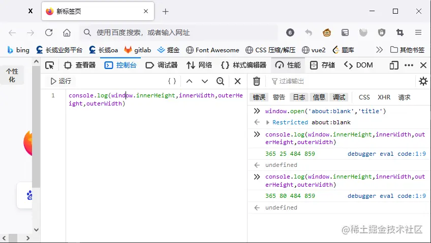The image size is (431, 243).
Task: Open the Tampermonkey monkey extension icon
Action: [x=326, y=32]
